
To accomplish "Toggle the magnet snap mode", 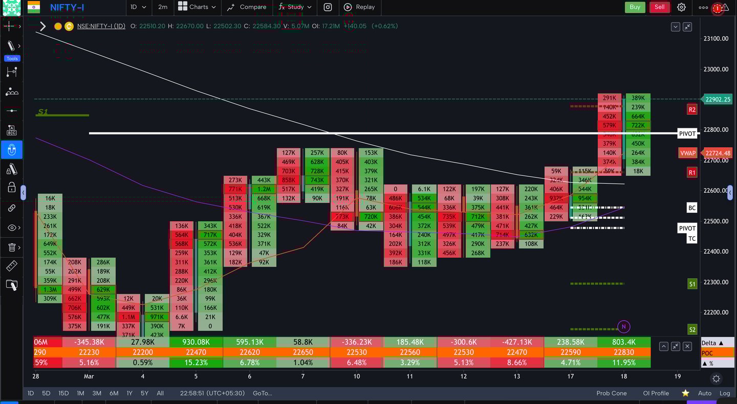I will coord(11,150).
